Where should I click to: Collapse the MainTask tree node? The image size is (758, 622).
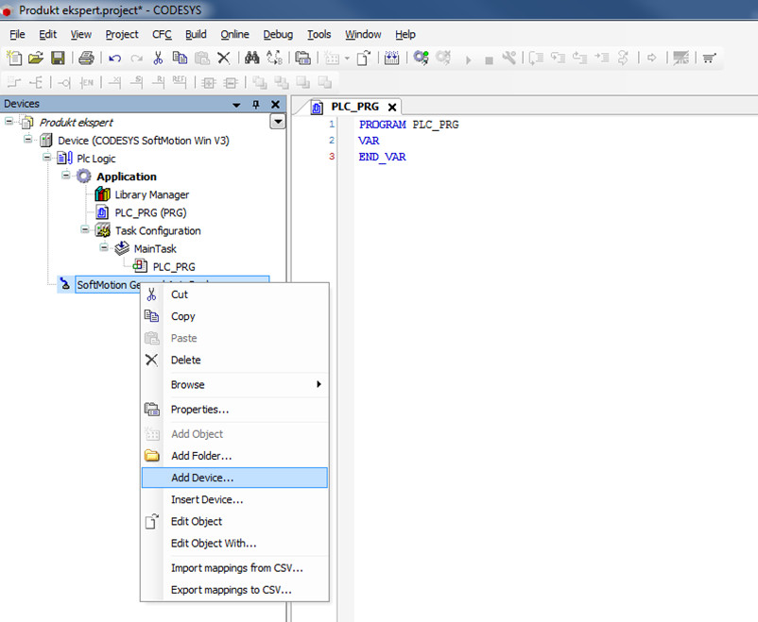tap(104, 247)
